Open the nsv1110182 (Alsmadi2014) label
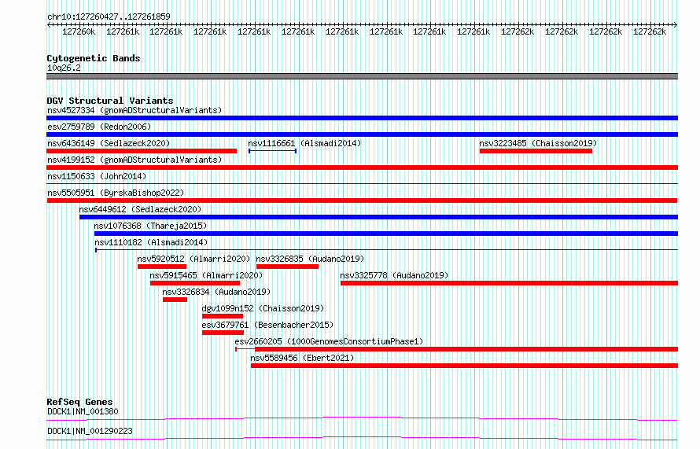The image size is (700, 449). 151,242
